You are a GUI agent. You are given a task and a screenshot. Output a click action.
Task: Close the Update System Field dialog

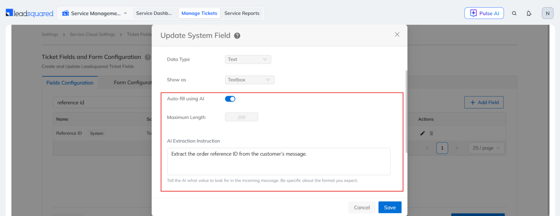[397, 34]
